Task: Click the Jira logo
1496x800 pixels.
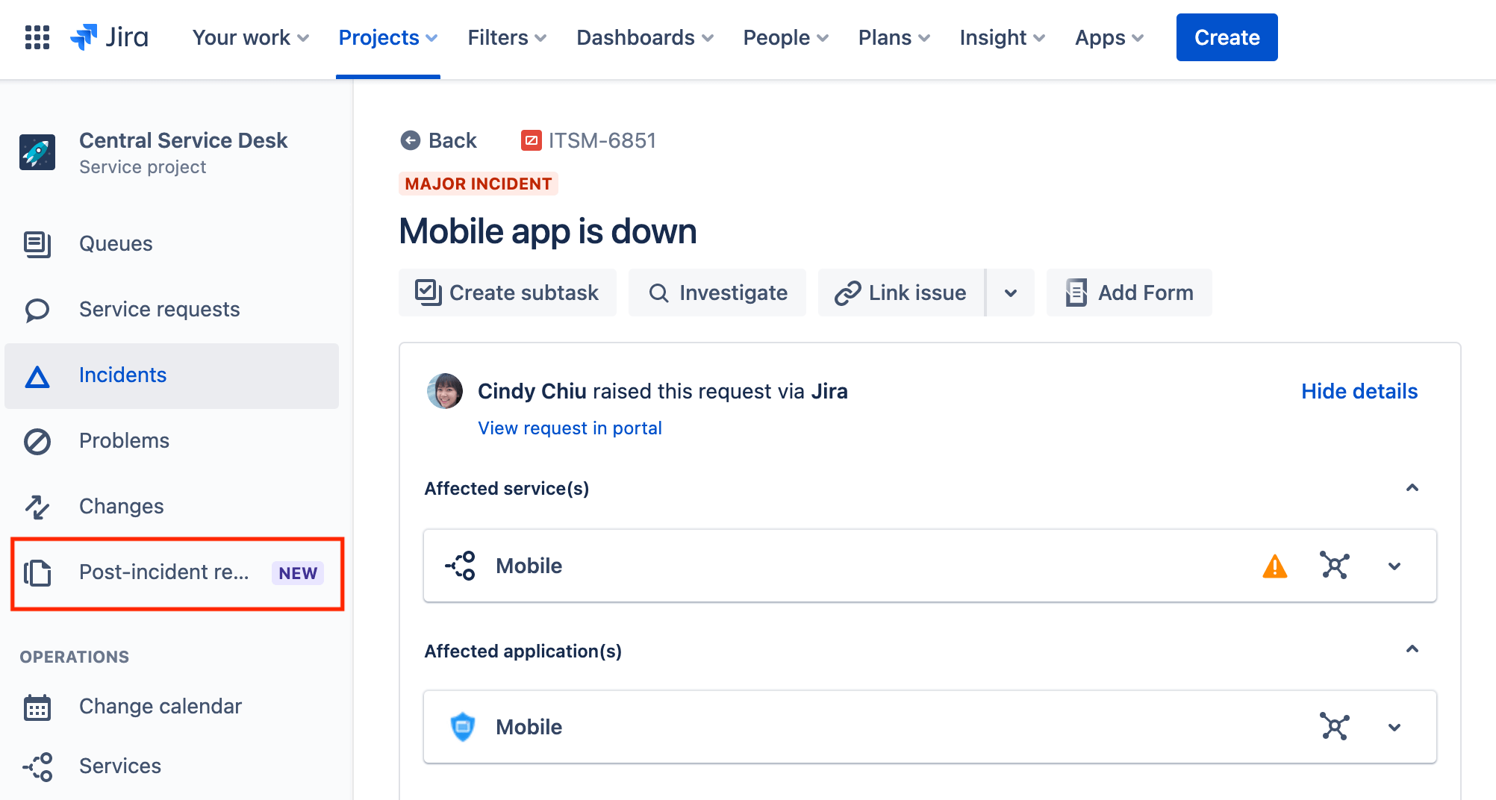Action: (109, 37)
